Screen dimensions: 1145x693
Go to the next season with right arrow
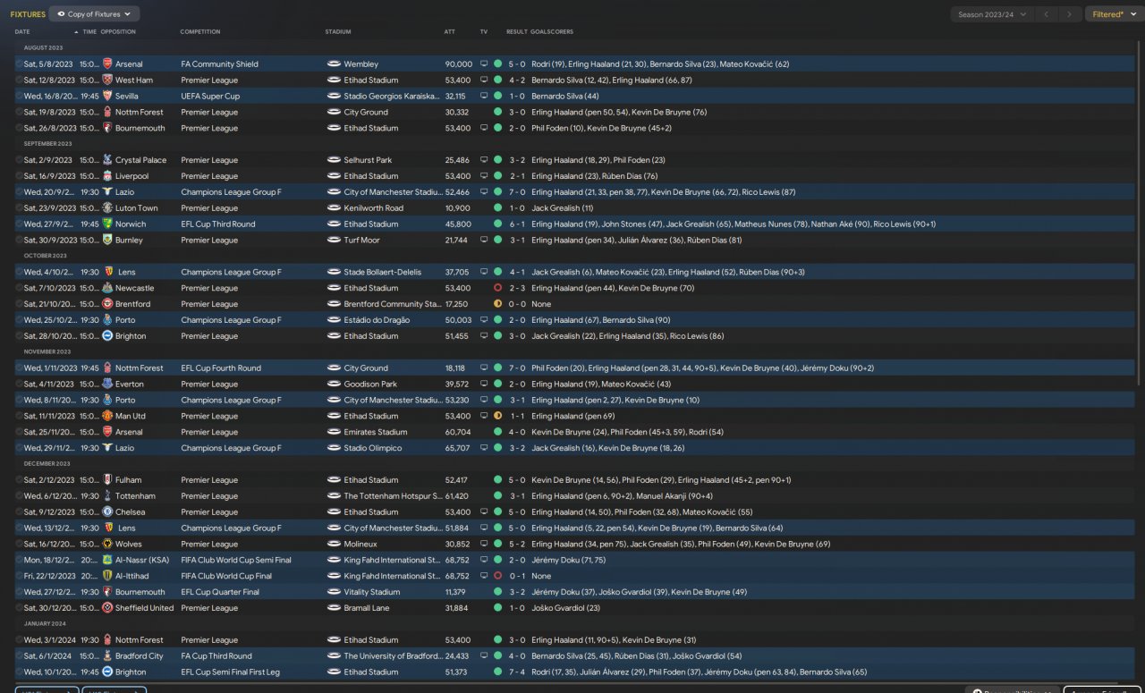(x=1070, y=14)
